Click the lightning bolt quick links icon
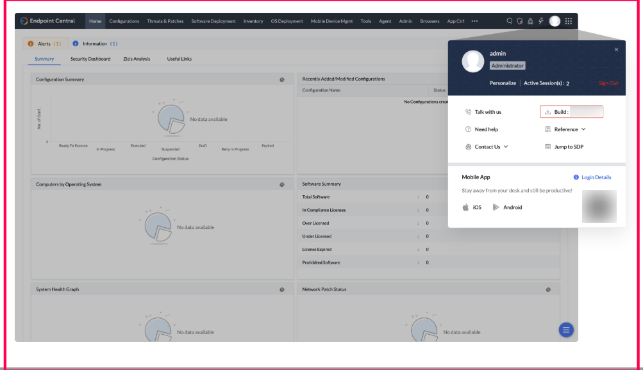Screen dimensions: 643x370 pyautogui.click(x=541, y=21)
